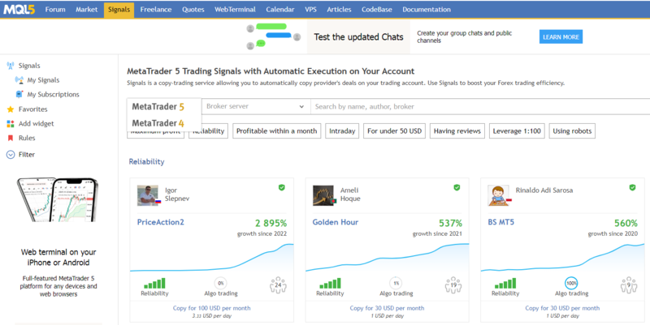Screen dimensions: 650x325
Task: Open the Articles section
Action: pos(339,10)
